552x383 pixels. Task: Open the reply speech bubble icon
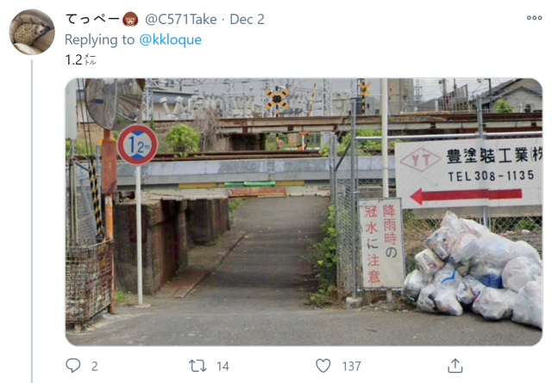(73, 366)
